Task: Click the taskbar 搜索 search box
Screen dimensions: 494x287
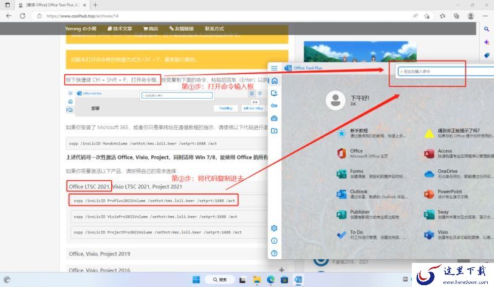Action: tap(220, 280)
